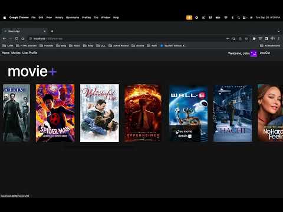The height and width of the screenshot is (212, 283).
Task: Open the Tab menu
Action: (96, 18)
